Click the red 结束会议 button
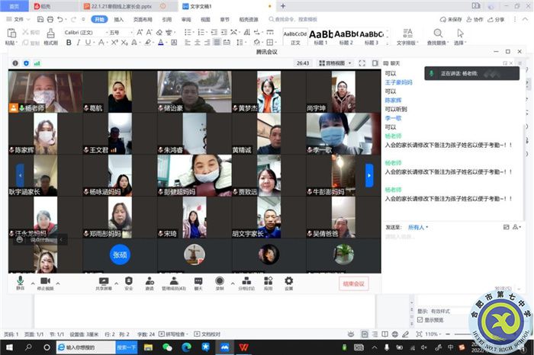 tap(353, 283)
